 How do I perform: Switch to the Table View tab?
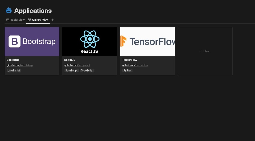[x=15, y=20]
